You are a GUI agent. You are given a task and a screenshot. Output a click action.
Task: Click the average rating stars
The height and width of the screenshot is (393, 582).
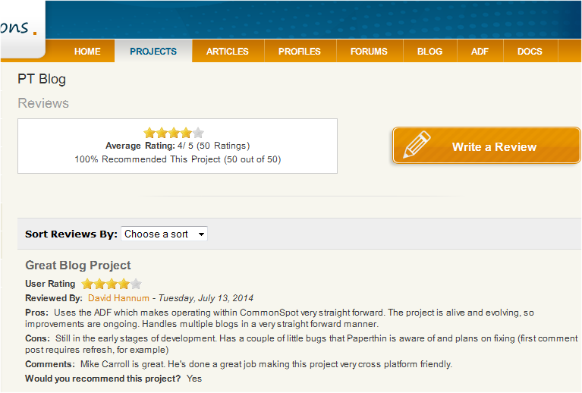(174, 133)
